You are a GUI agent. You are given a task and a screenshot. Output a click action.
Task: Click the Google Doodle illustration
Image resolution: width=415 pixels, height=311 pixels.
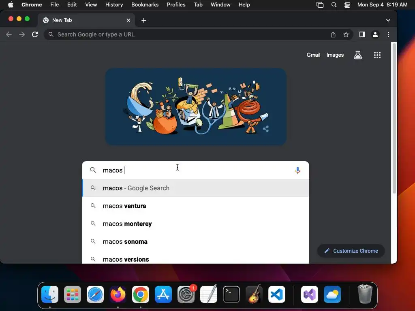pos(196,107)
